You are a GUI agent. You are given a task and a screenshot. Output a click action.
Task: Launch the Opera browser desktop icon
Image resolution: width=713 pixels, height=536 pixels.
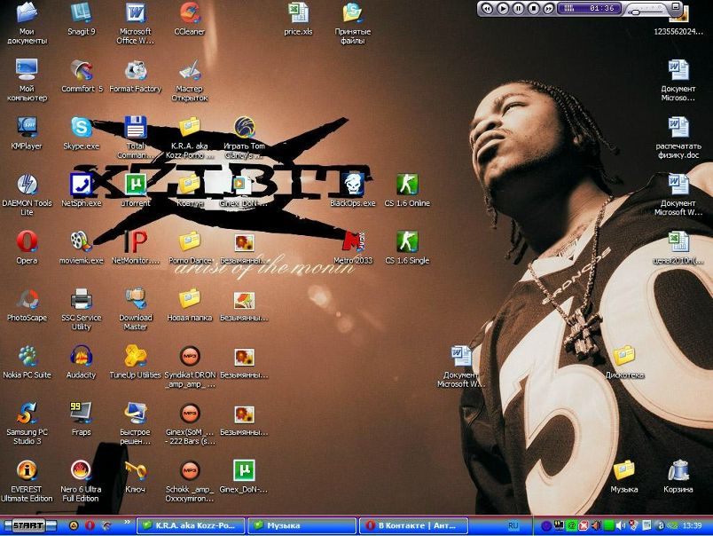(x=27, y=241)
